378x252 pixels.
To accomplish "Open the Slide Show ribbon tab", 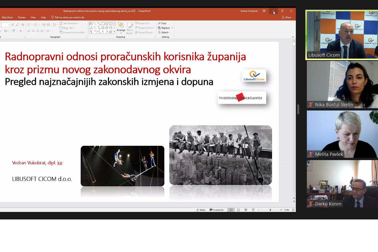I will pyautogui.click(x=7, y=17).
